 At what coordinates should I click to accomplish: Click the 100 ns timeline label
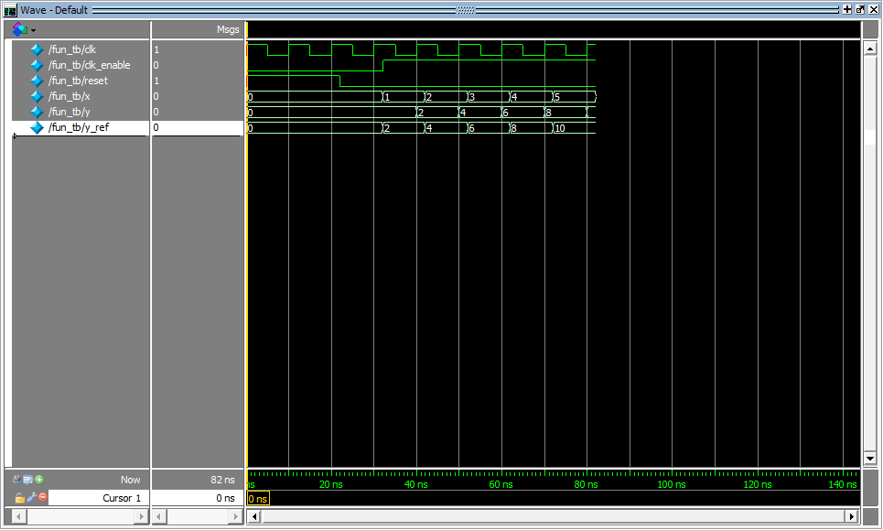point(672,484)
